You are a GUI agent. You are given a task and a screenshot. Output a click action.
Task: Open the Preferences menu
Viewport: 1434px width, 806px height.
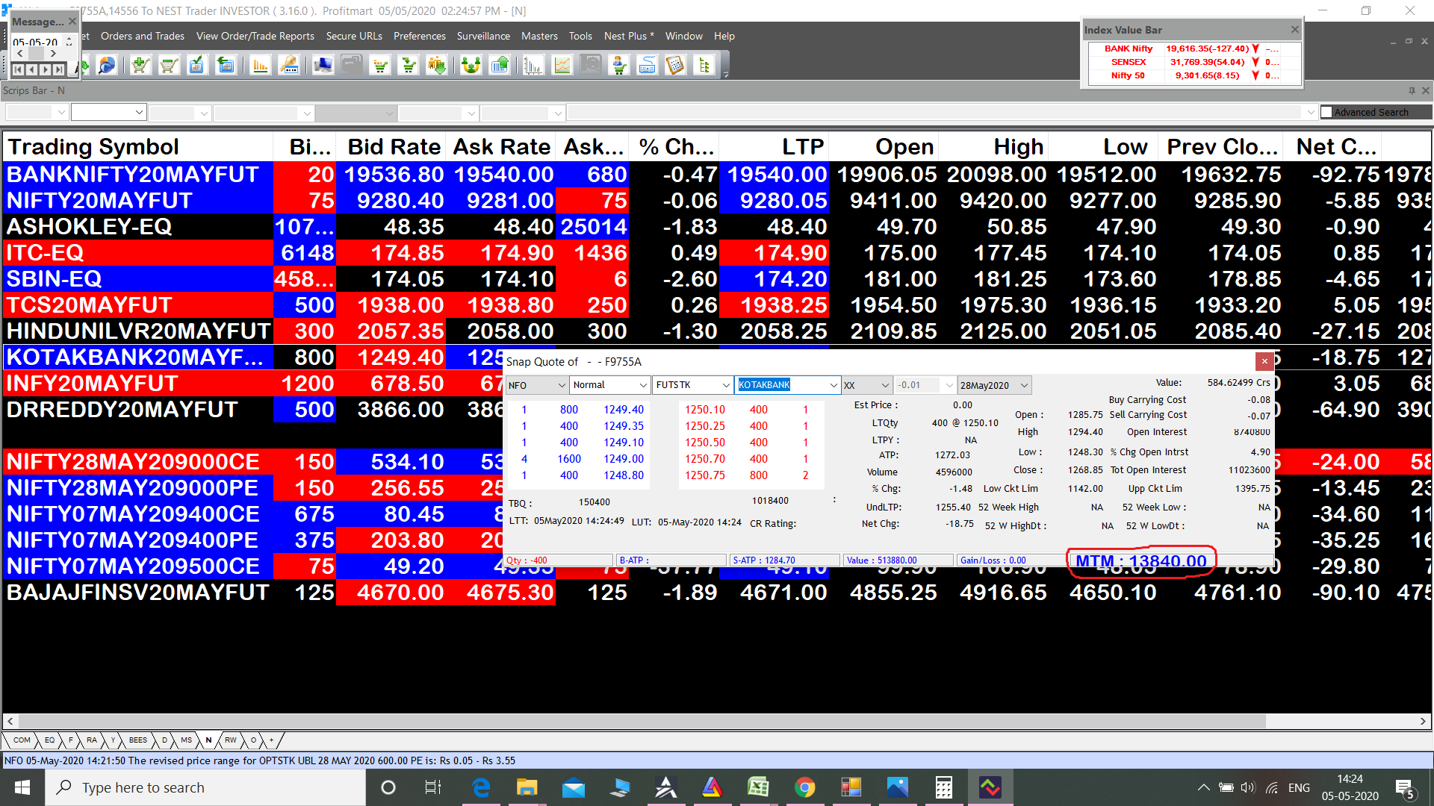(420, 36)
